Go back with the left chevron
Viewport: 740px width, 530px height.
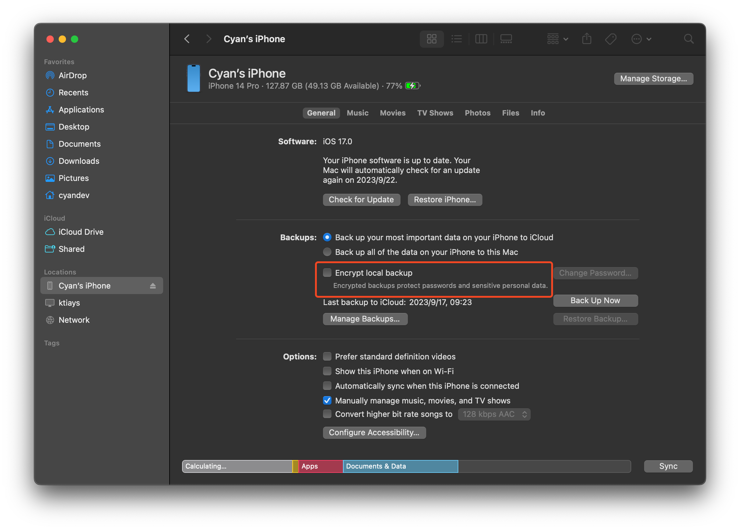(187, 39)
